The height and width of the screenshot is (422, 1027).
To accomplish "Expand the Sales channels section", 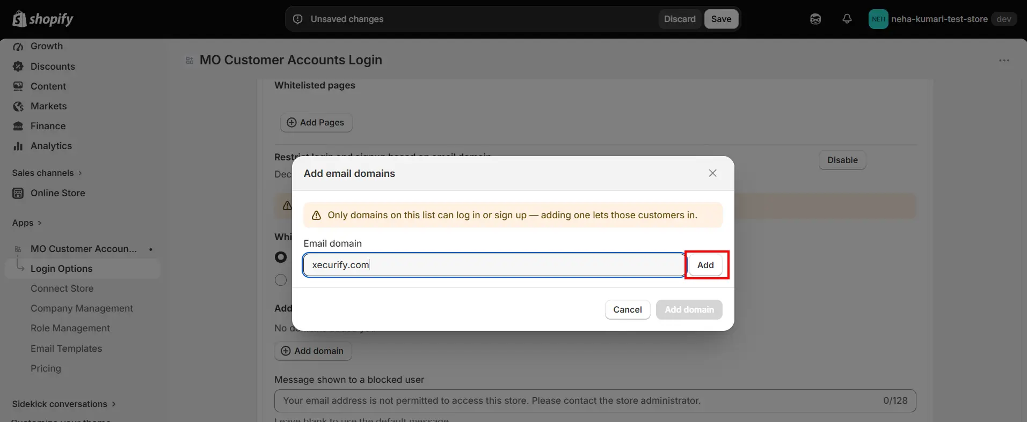I will [47, 173].
